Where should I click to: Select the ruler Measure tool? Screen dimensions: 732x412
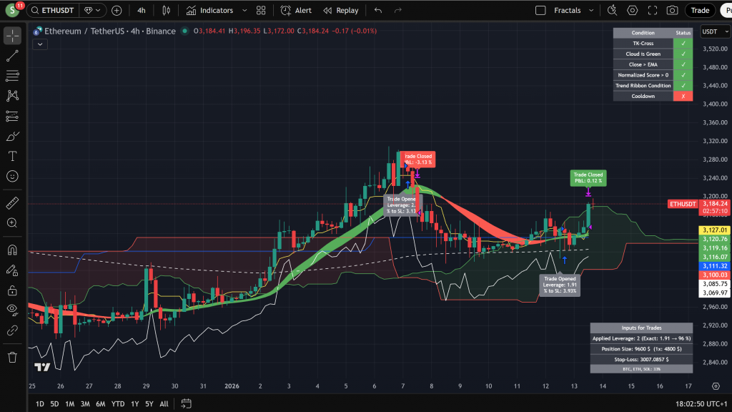[12, 204]
